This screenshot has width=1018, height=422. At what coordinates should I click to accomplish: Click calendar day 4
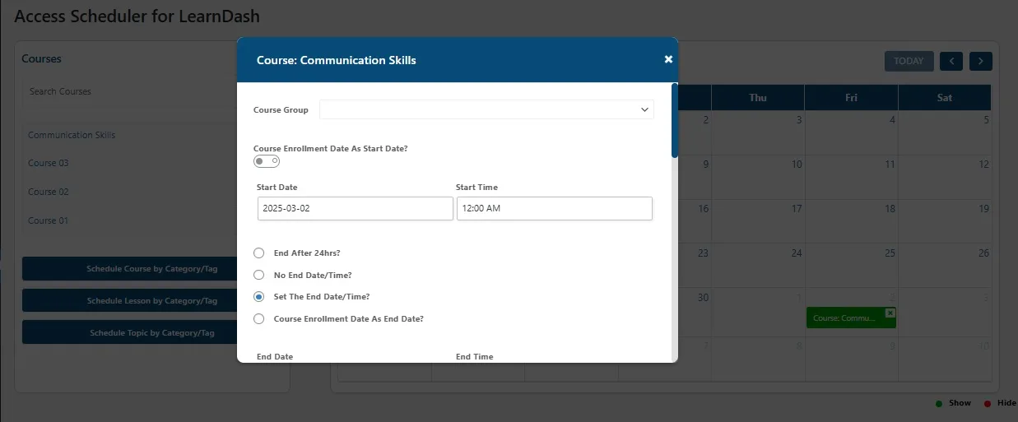(x=892, y=120)
